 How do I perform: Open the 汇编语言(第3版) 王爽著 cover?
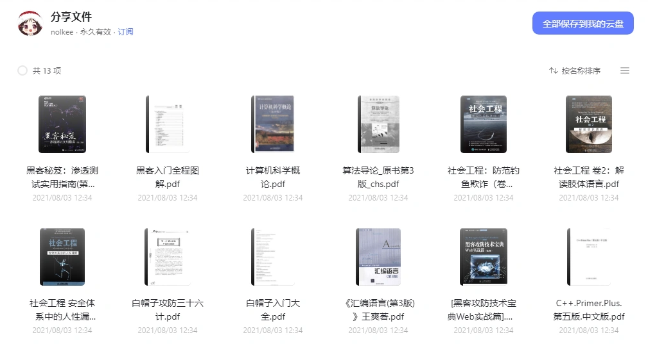click(x=378, y=257)
